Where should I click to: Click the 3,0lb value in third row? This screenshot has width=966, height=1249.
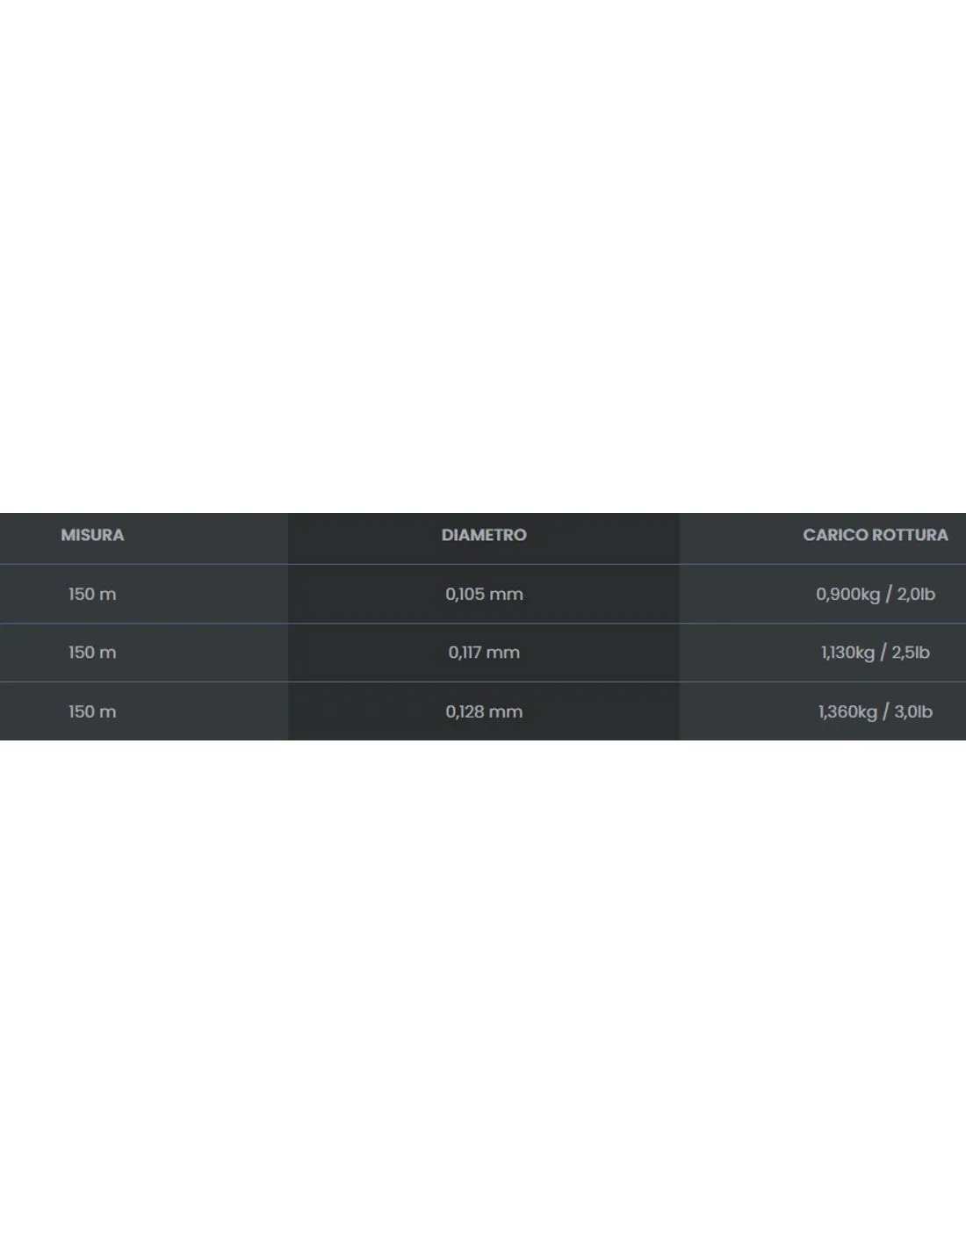[913, 711]
